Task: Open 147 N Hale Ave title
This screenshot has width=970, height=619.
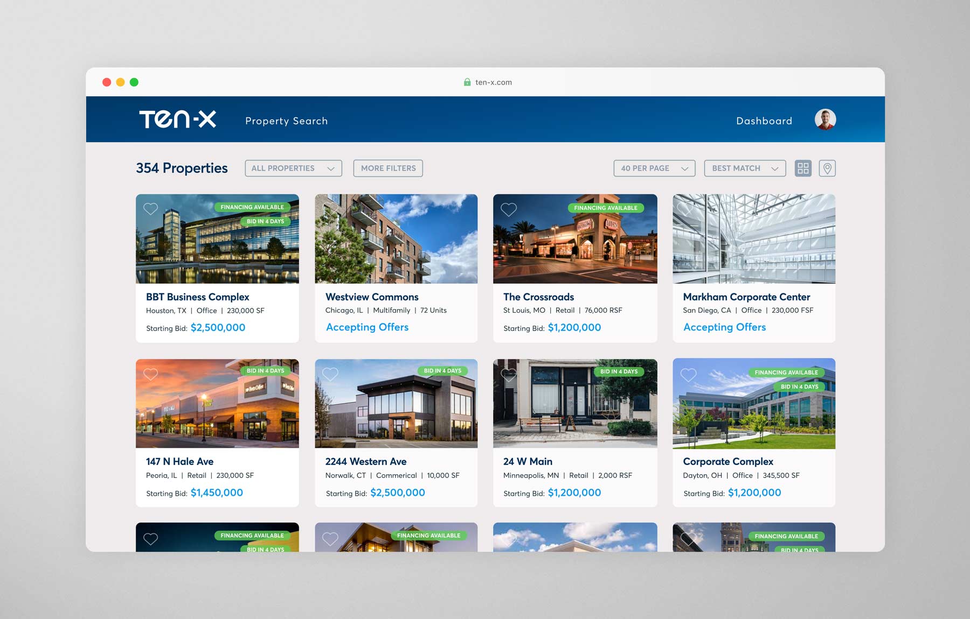Action: [x=179, y=461]
